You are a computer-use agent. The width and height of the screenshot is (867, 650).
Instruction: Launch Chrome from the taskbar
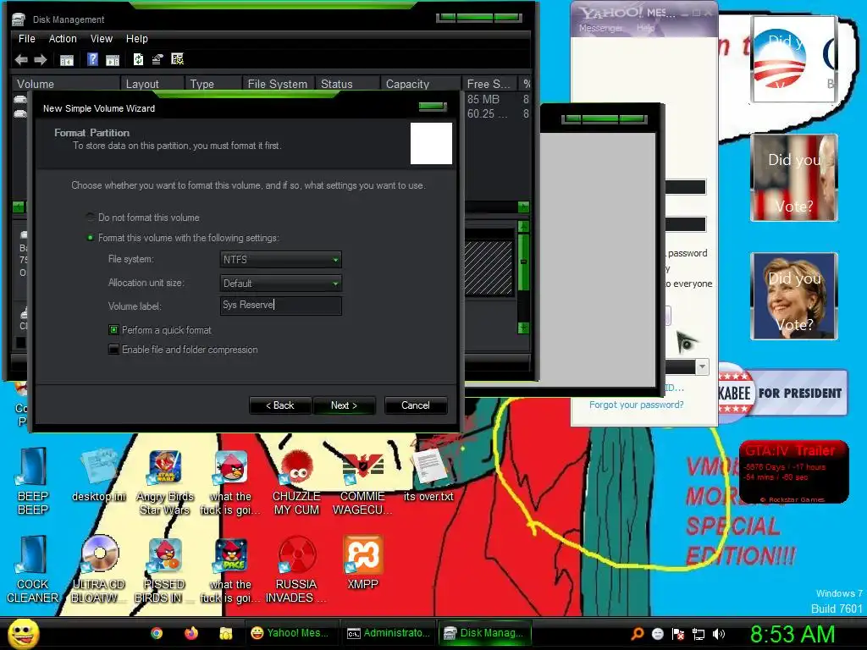pos(157,633)
